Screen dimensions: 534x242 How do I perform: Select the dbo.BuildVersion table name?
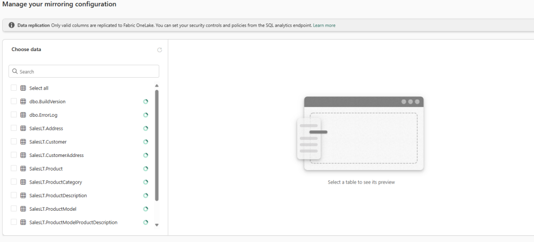pos(47,102)
